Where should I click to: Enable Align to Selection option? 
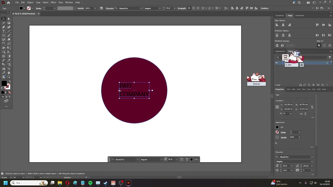coord(324,45)
